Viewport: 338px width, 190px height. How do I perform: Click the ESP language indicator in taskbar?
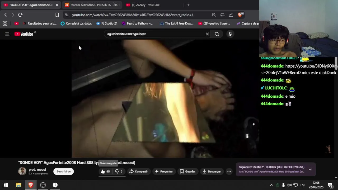click(303, 185)
